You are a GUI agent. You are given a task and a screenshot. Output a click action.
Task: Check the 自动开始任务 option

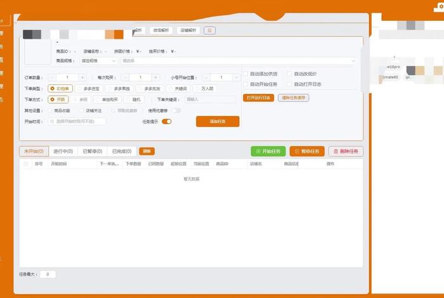coord(245,84)
